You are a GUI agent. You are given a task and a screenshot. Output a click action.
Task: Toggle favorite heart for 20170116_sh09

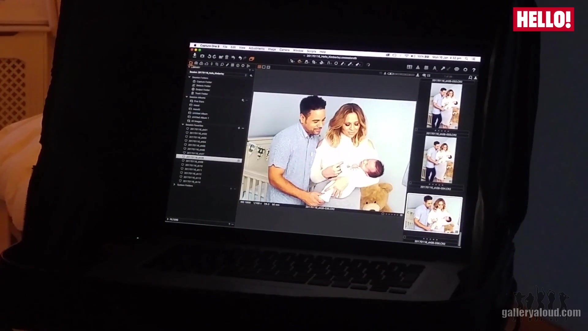tap(183, 161)
